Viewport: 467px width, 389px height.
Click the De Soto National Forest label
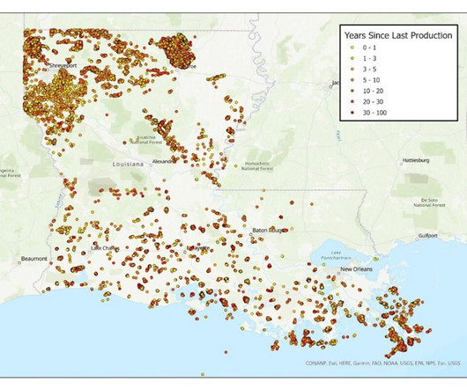(429, 202)
